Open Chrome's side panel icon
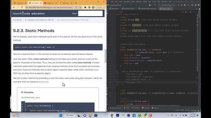Screen dimensions: 211x118 89,7
